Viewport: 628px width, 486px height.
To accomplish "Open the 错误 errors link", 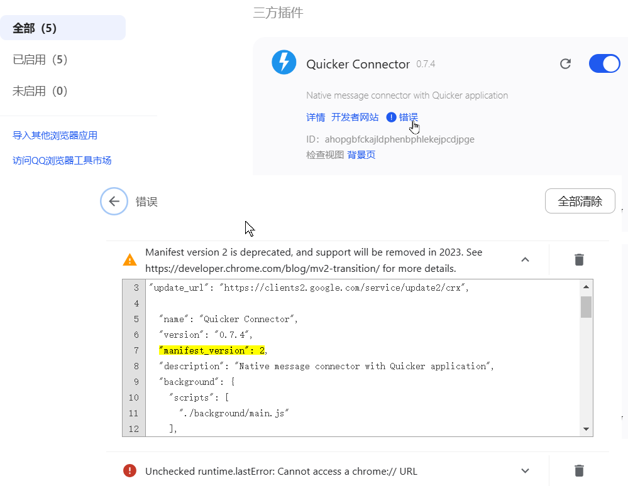I will click(x=409, y=117).
